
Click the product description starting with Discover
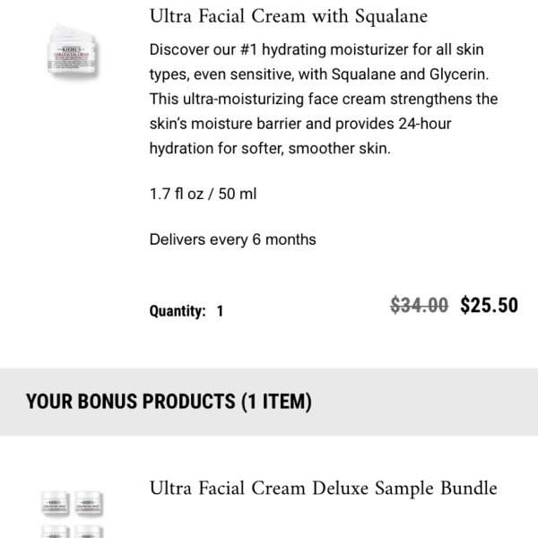tap(324, 99)
